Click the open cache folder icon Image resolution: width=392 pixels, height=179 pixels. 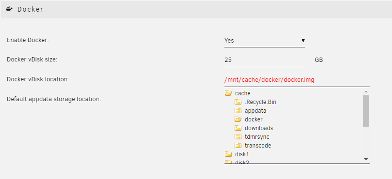(228, 93)
